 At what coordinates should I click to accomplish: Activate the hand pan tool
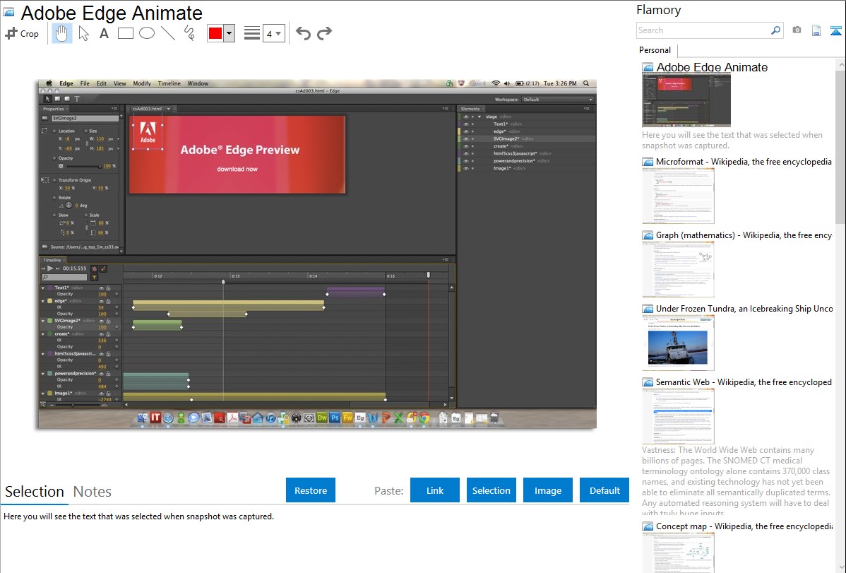pos(62,33)
